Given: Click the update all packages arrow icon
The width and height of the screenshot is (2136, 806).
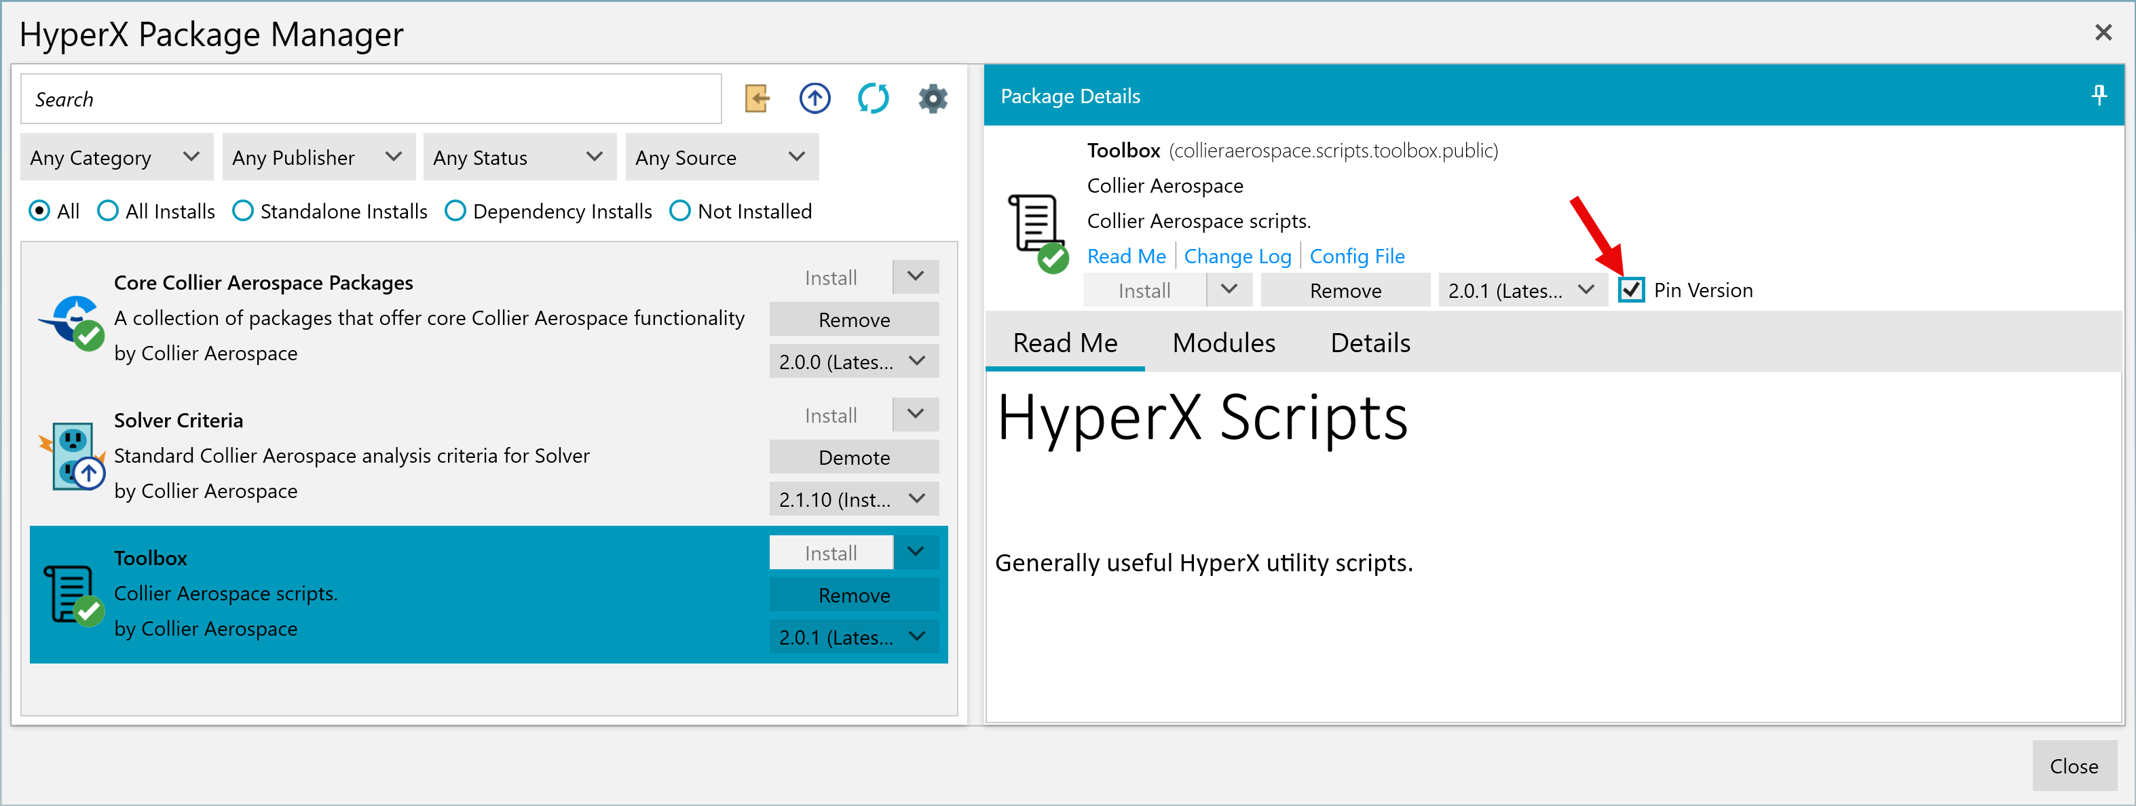Looking at the screenshot, I should 815,98.
